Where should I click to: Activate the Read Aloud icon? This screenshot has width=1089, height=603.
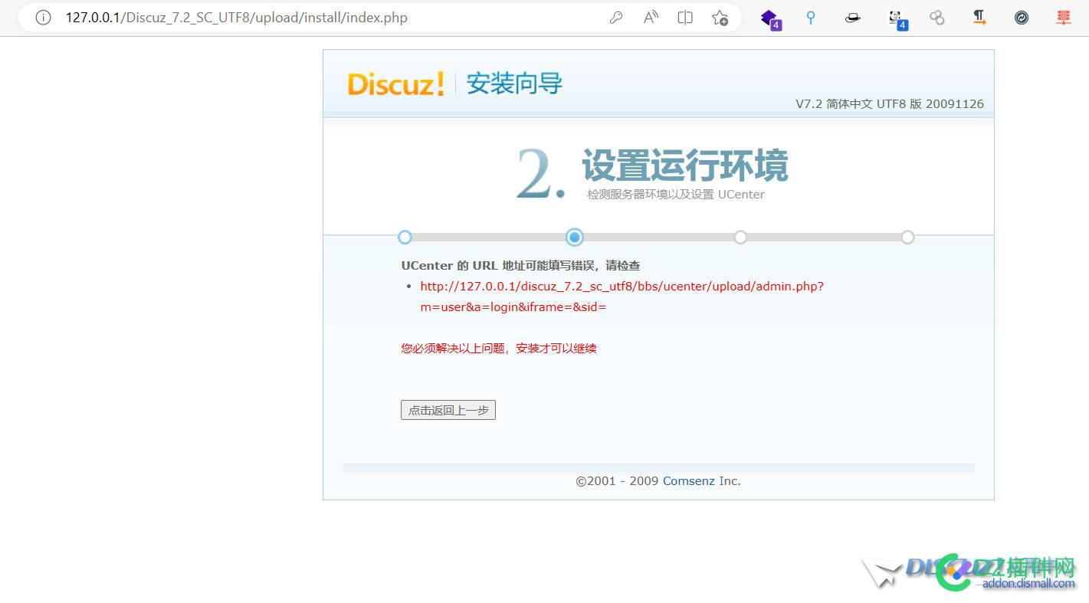click(x=651, y=18)
